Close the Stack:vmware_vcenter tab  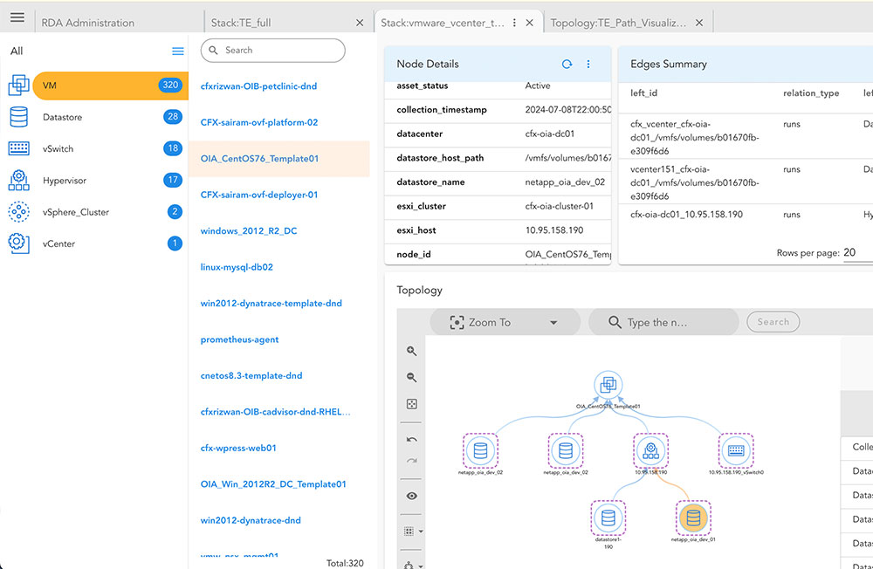[x=530, y=23]
